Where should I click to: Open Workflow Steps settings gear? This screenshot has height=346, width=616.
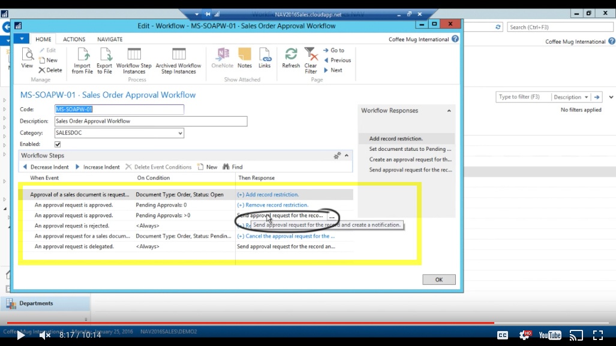pyautogui.click(x=337, y=156)
